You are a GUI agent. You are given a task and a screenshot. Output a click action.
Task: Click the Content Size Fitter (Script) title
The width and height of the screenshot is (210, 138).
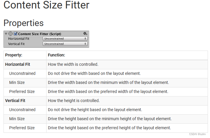[x=39, y=34]
